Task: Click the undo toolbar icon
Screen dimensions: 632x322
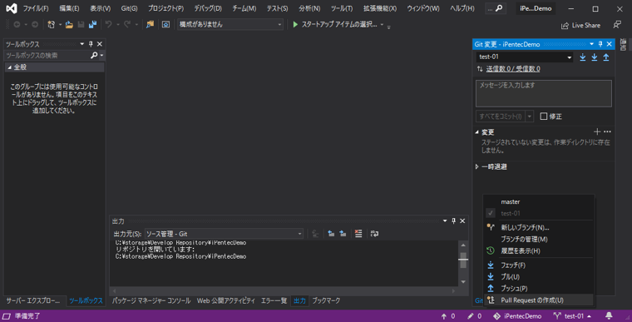Action: point(108,25)
